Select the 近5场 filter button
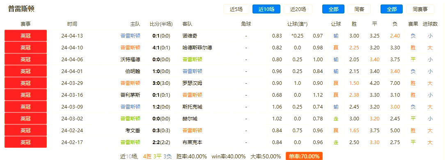Viewport: 445px width, 160px height. coord(236,9)
